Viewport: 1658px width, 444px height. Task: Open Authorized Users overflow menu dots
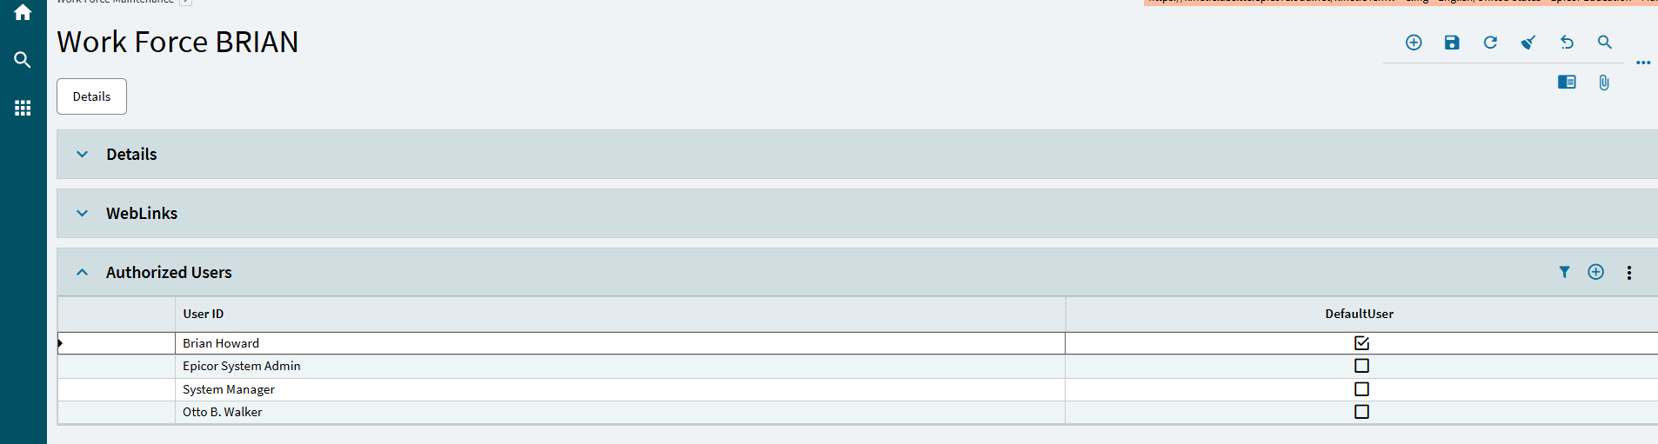[1629, 273]
